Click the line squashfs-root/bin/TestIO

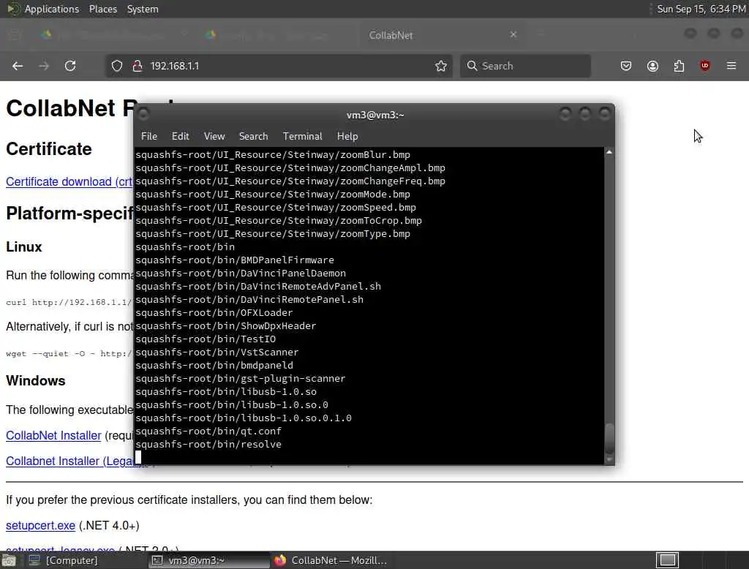[x=206, y=339]
